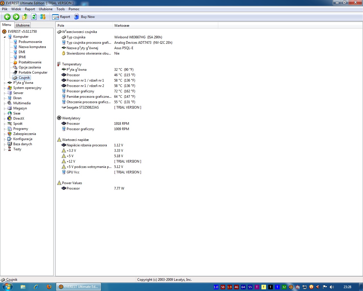Expand the Multimedia node
363x291 pixels.
coord(5,103)
